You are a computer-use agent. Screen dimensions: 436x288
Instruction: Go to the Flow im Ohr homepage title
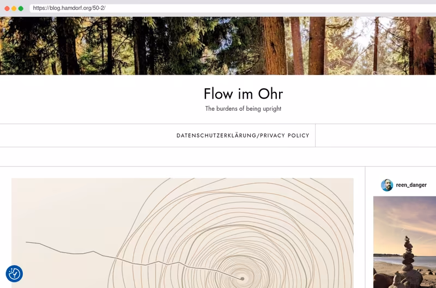pos(243,93)
